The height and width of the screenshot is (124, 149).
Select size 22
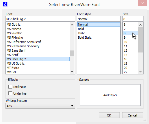pos(131,72)
